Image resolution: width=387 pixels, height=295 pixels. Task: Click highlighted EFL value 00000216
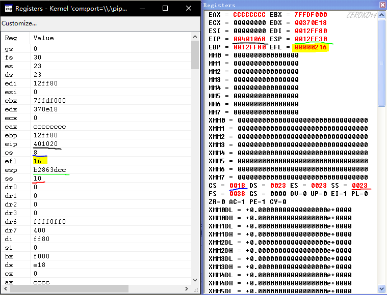pyautogui.click(x=311, y=47)
